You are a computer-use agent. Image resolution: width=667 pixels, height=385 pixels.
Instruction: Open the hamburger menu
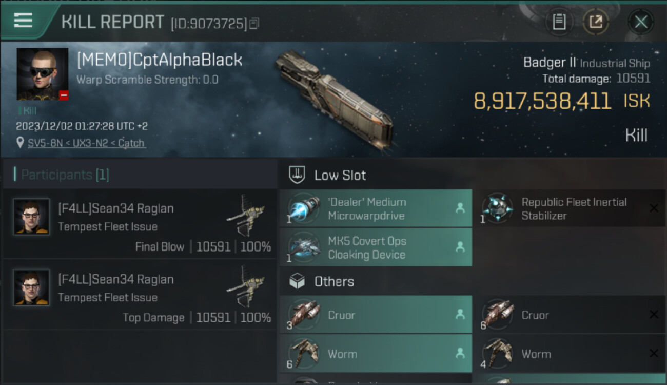[x=23, y=21]
